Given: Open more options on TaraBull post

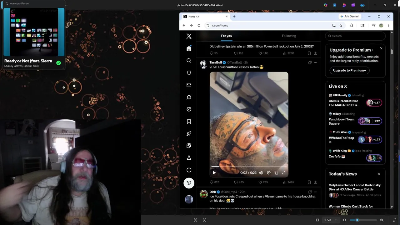Looking at the screenshot, I should click(x=315, y=62).
